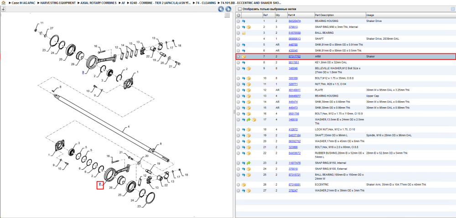
Task: Open part link 370013
Action: point(293,27)
